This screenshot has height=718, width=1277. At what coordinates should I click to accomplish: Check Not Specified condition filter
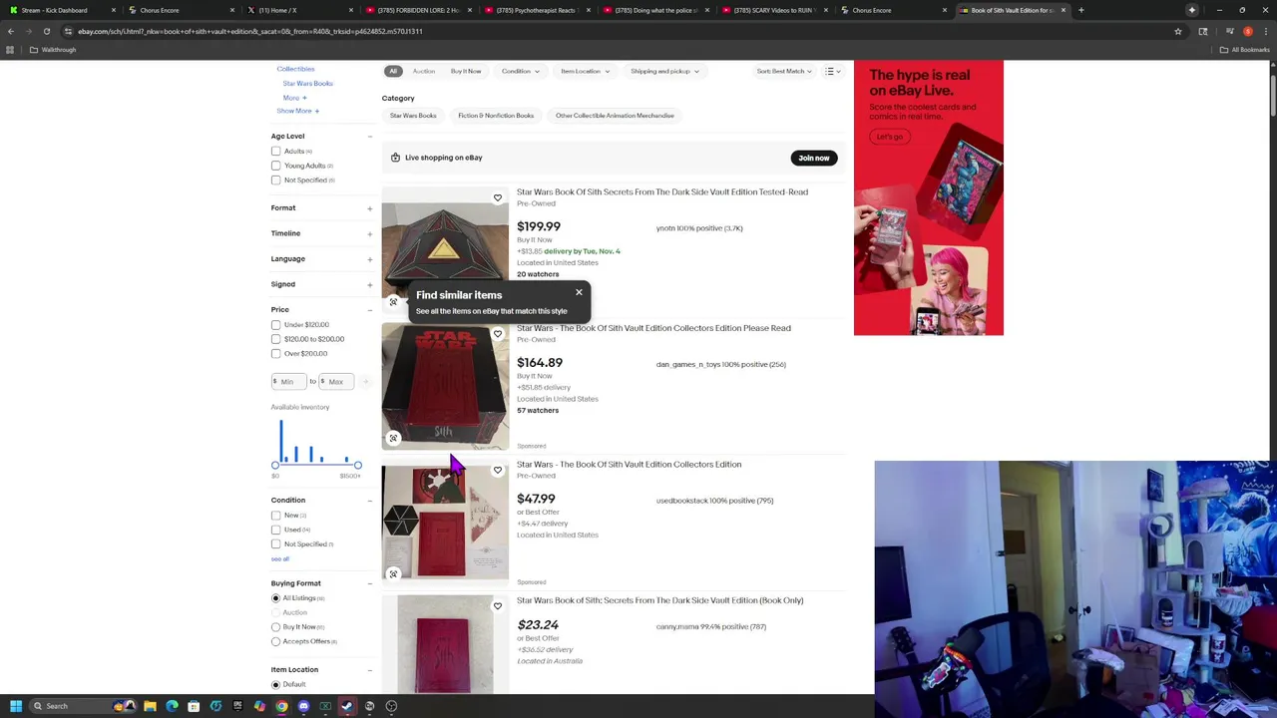click(x=276, y=544)
